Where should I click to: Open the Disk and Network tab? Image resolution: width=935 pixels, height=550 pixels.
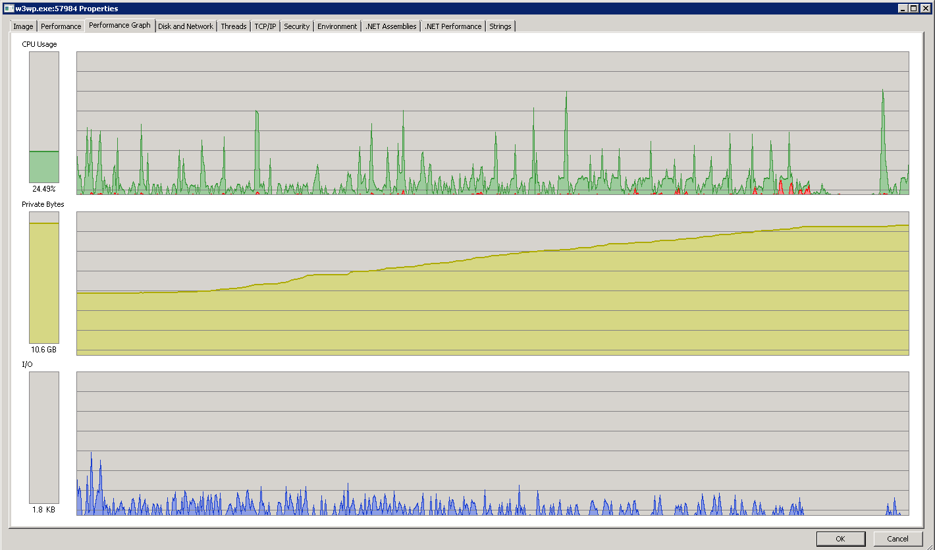[186, 26]
